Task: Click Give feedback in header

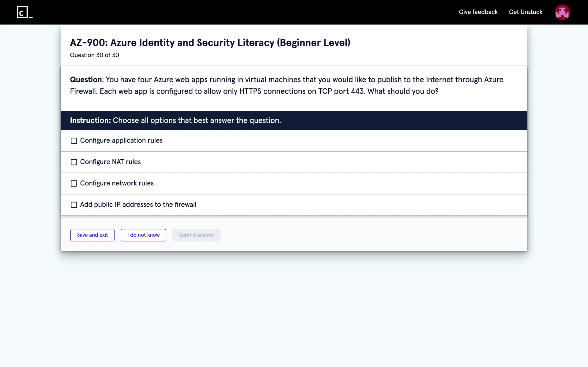Action: coord(478,12)
